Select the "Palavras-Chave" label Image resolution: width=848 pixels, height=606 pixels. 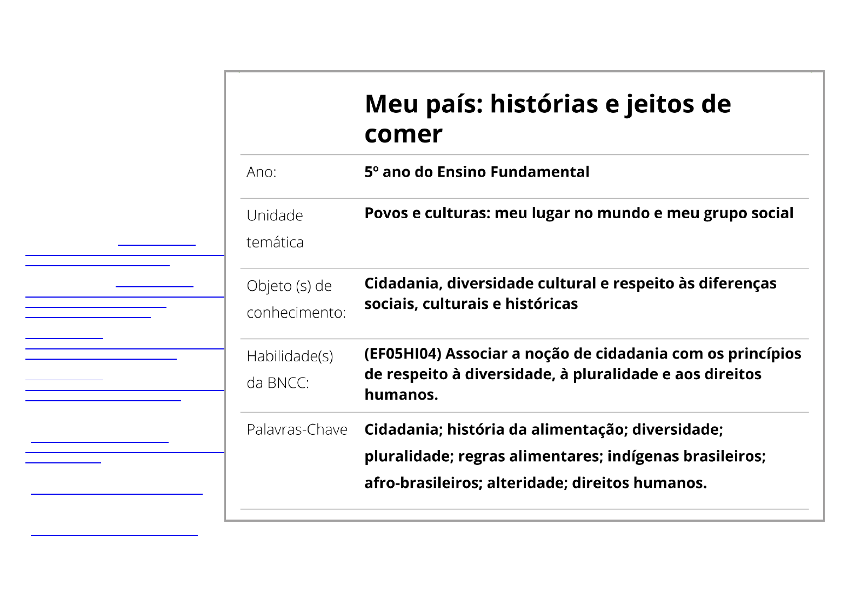[297, 429]
